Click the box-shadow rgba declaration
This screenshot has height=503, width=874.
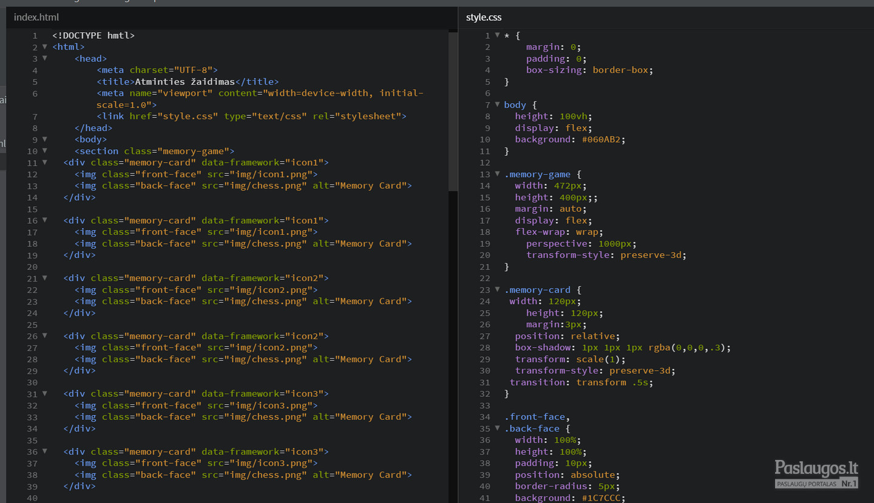[x=623, y=347]
